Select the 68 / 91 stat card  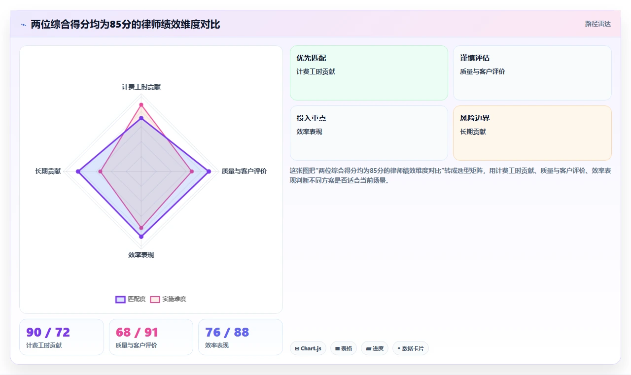click(151, 337)
